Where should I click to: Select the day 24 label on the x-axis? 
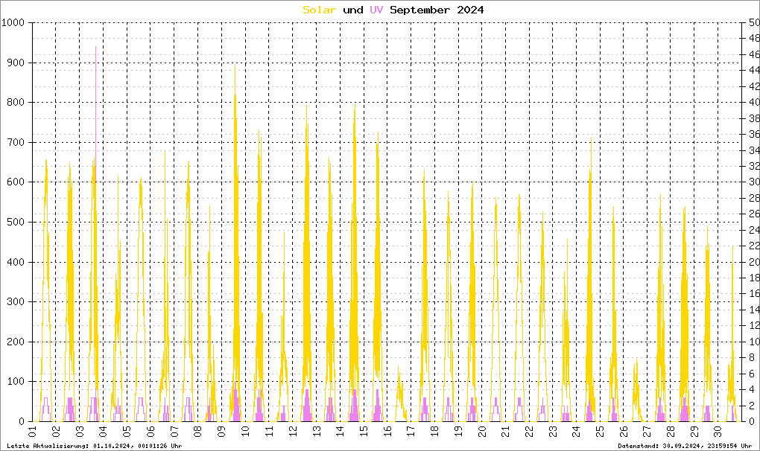tap(575, 432)
